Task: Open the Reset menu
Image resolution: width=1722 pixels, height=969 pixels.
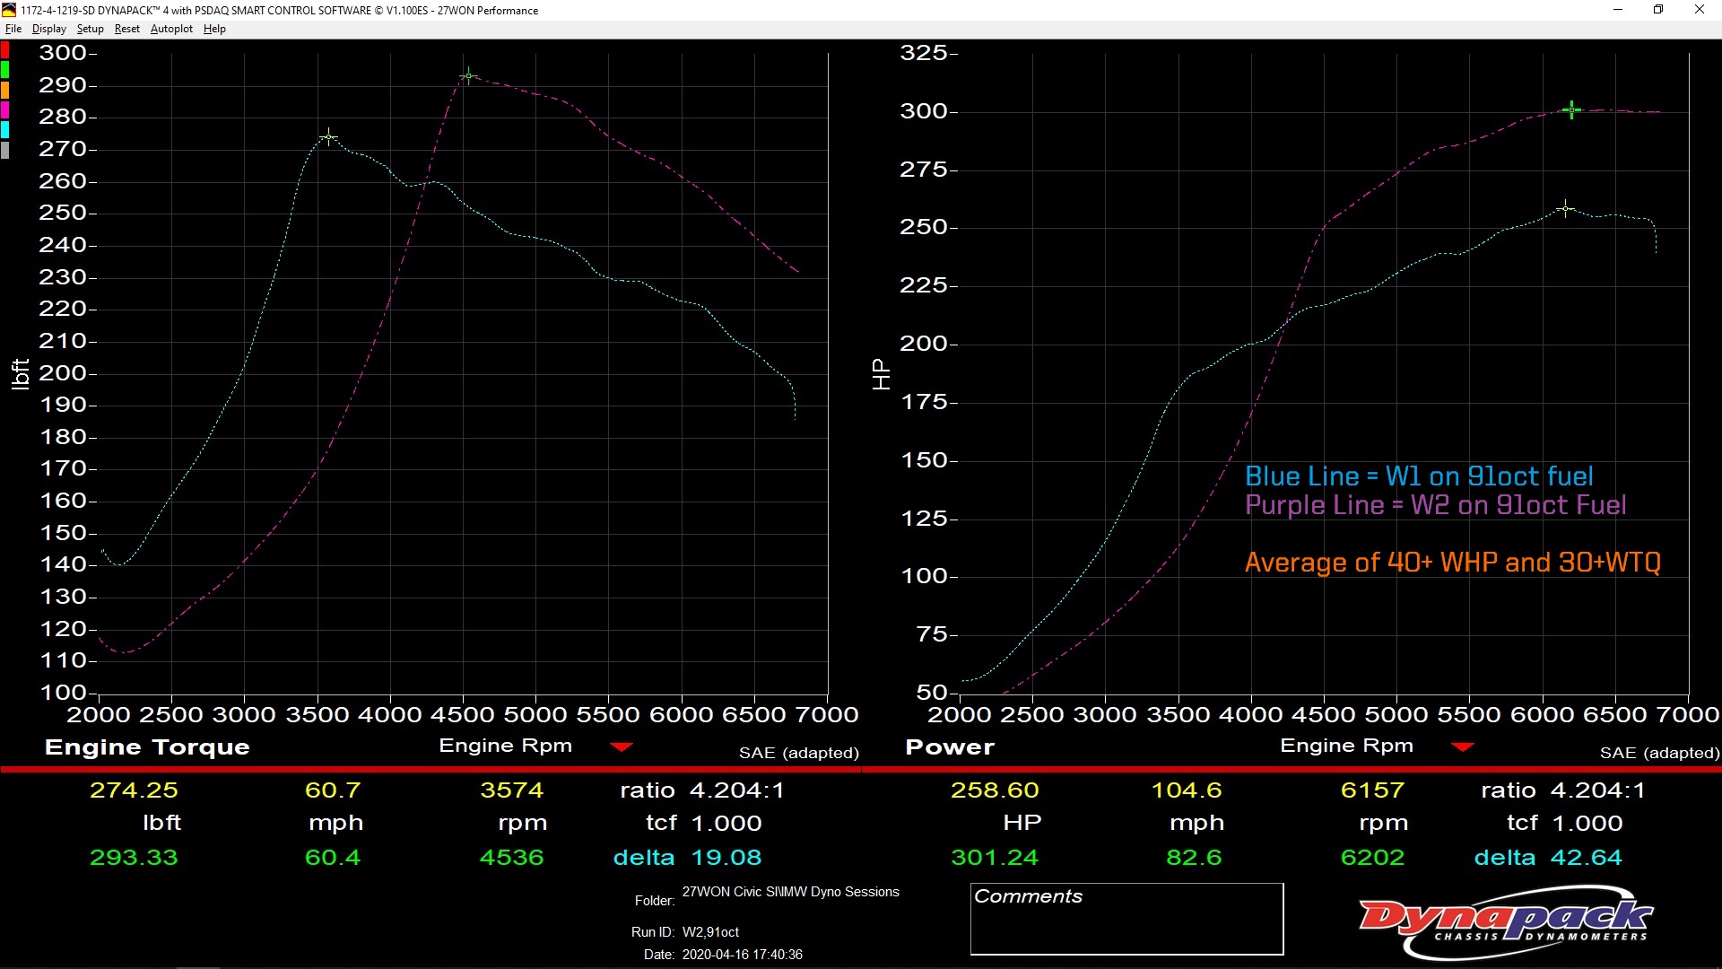Action: click(126, 29)
